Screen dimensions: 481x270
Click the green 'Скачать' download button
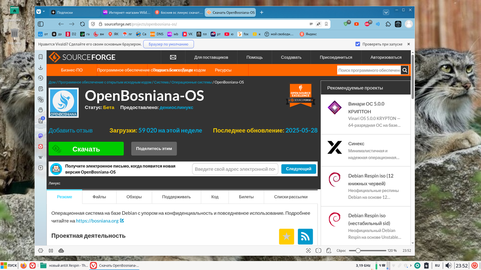pos(86,149)
